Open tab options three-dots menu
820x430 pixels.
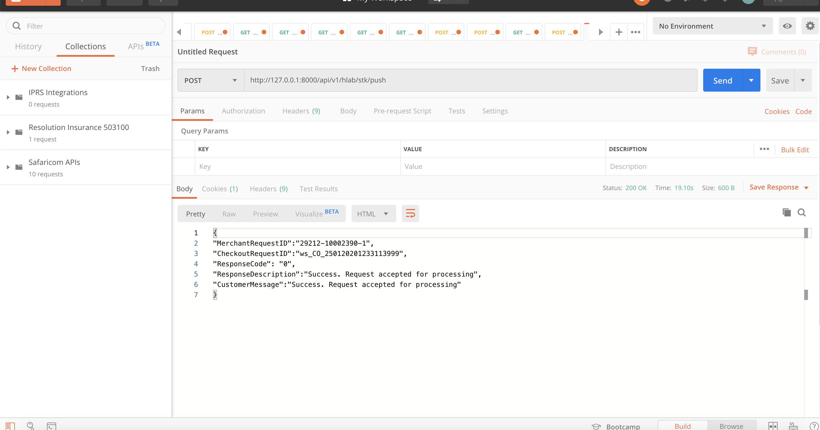[635, 32]
